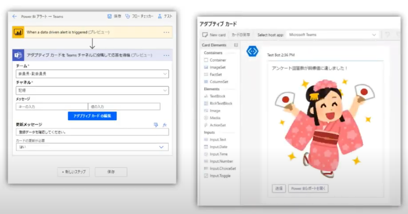The height and width of the screenshot is (214, 408).
Task: Click the 新しいステップ button
Action: pos(74,172)
